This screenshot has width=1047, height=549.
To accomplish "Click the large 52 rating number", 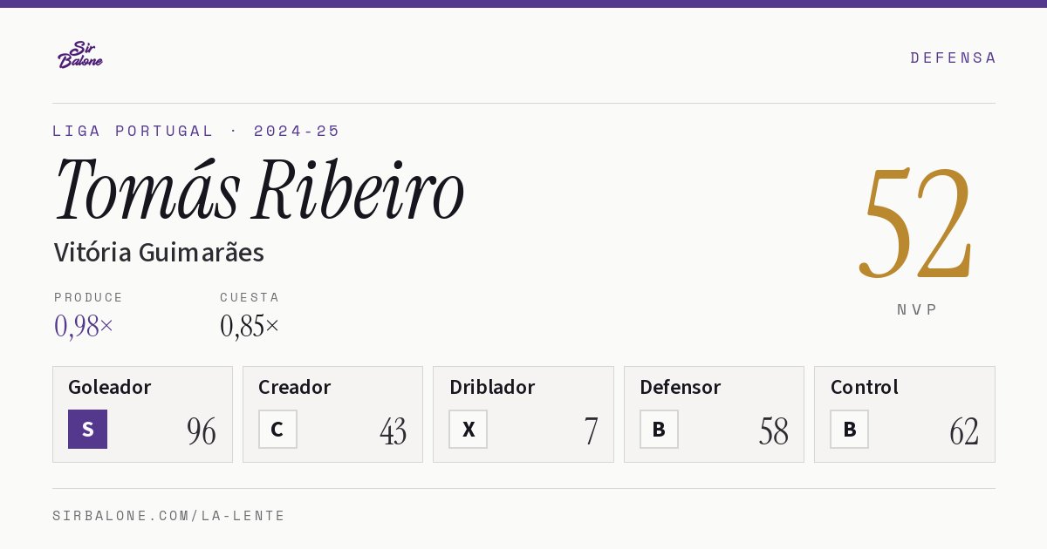I will coord(916,223).
